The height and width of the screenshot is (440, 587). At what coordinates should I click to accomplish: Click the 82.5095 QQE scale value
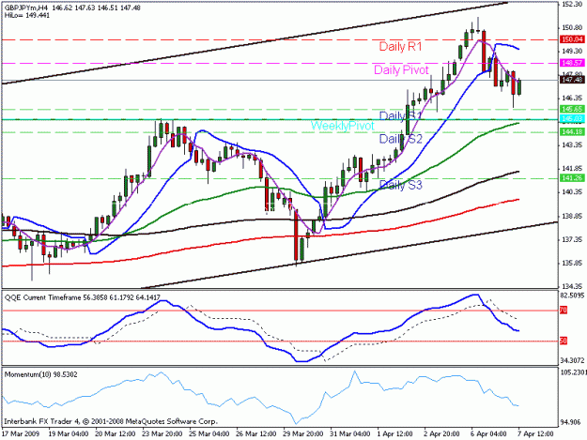(573, 296)
